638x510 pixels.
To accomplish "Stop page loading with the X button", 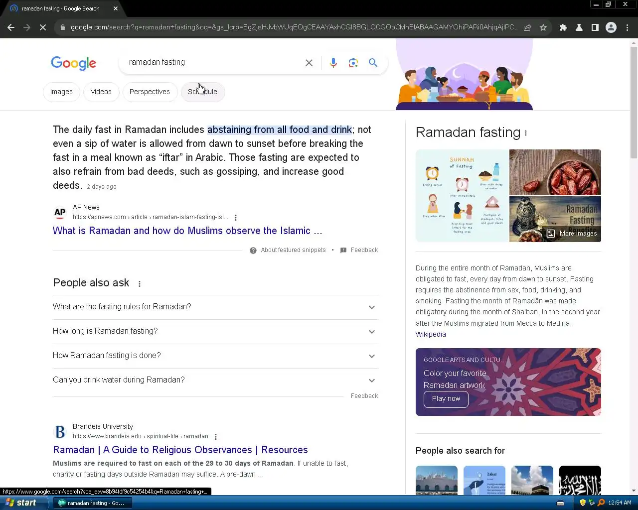I will click(43, 27).
